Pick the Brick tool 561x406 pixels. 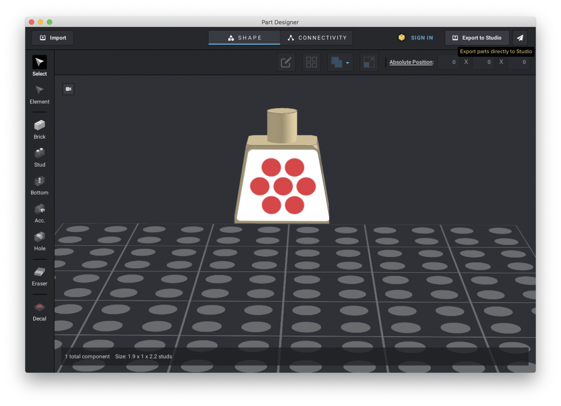coord(39,130)
